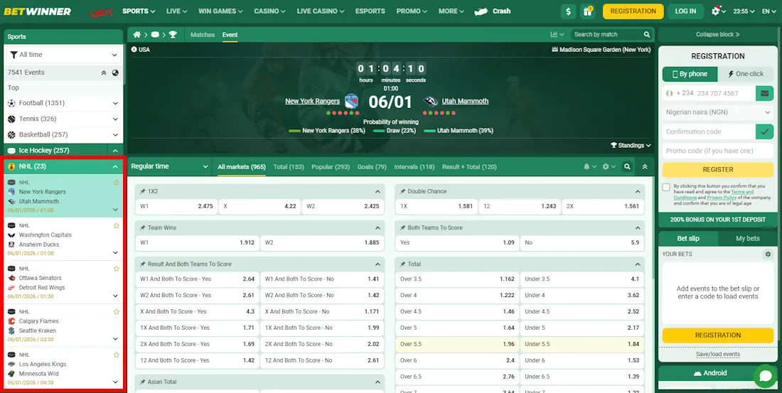Click the search magnifier in match search
Screen dimensions: 782x393
tap(646, 34)
